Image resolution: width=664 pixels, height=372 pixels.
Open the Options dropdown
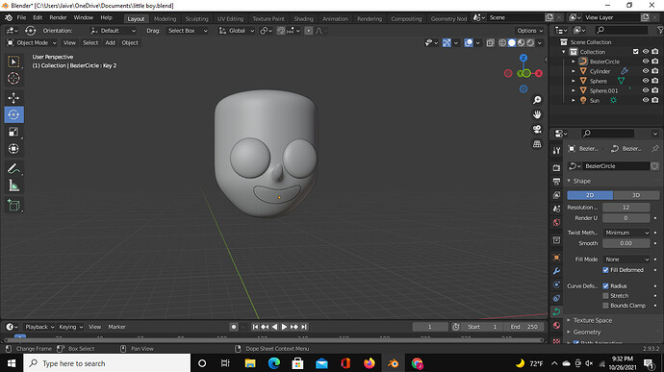[530, 31]
